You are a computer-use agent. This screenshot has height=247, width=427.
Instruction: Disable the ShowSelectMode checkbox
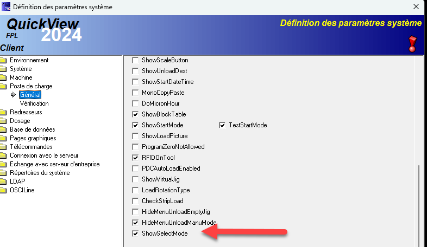135,233
